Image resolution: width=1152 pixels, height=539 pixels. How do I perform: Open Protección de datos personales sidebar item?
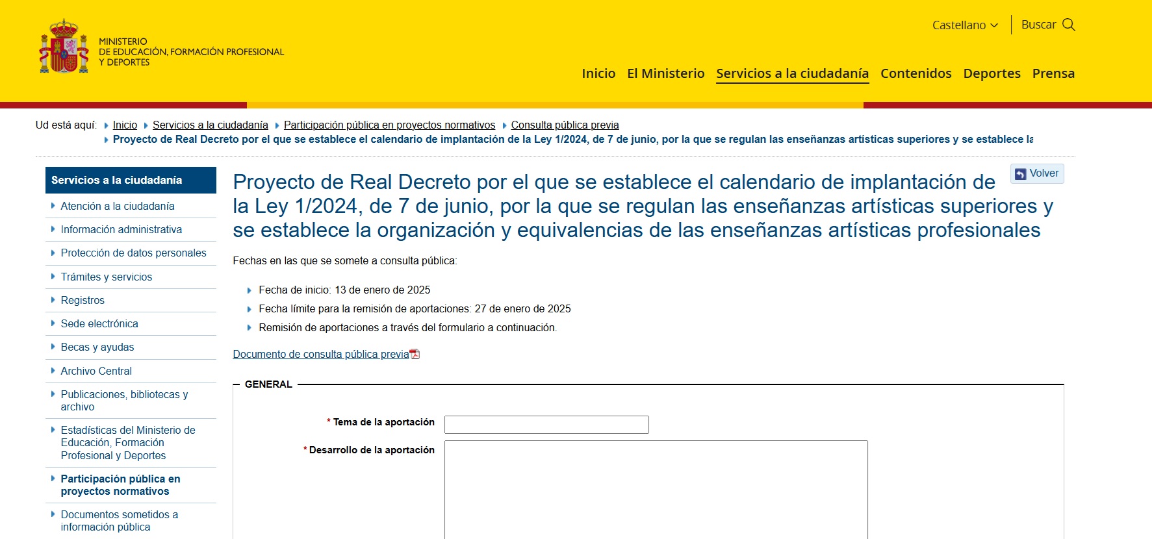pyautogui.click(x=133, y=253)
